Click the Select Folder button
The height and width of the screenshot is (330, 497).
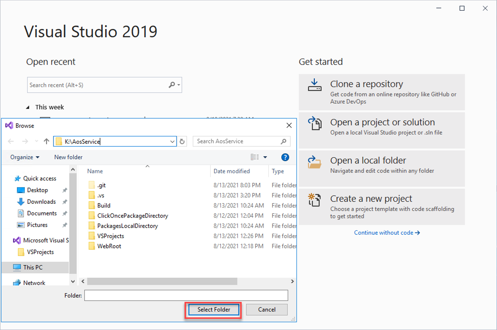click(214, 310)
